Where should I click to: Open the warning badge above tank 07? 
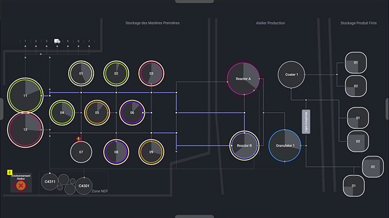78,139
